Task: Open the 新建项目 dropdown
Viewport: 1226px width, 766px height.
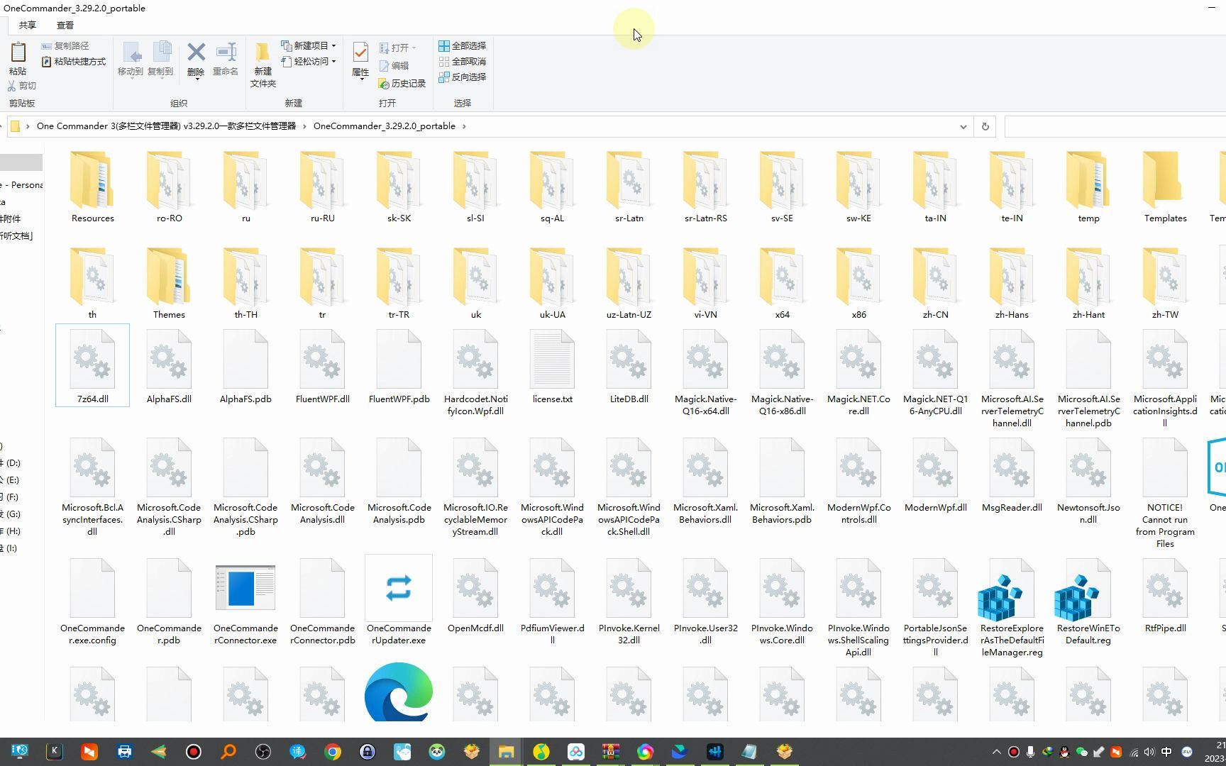Action: (309, 45)
